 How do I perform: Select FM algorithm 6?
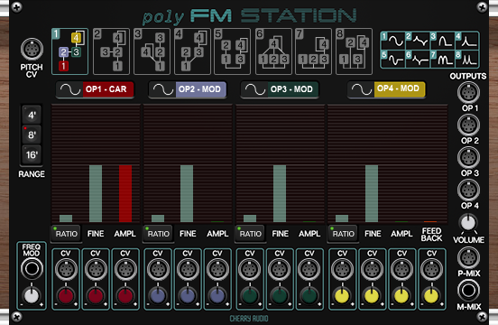coord(273,51)
